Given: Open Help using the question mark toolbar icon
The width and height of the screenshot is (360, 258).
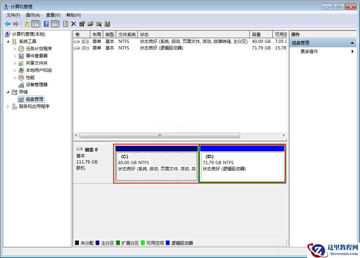Looking at the screenshot, I should [45, 24].
